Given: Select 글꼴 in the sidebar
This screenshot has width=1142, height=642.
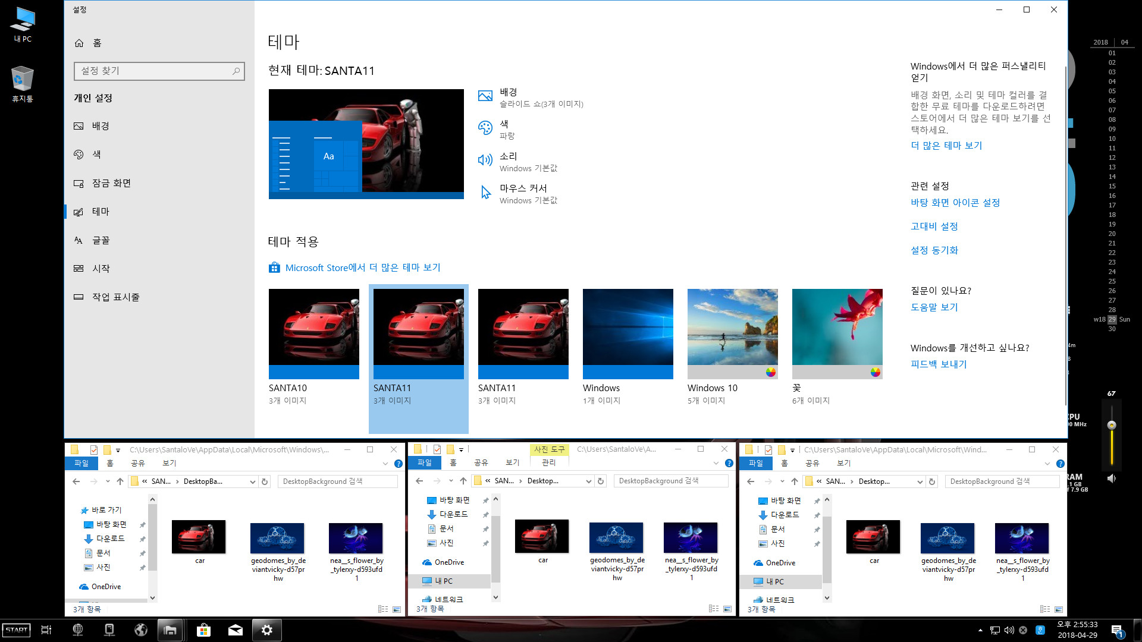Looking at the screenshot, I should point(92,240).
